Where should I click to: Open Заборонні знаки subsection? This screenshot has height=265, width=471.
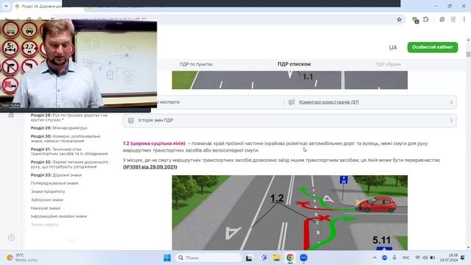click(x=47, y=199)
